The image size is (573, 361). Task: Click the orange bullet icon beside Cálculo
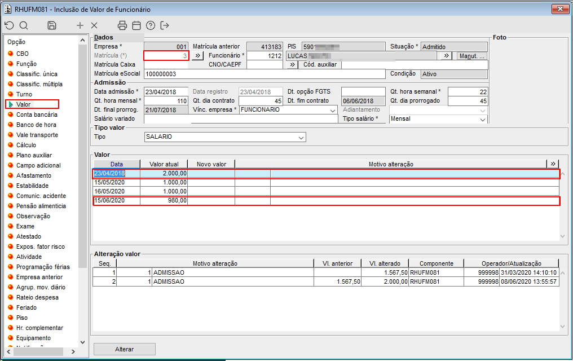[x=11, y=145]
